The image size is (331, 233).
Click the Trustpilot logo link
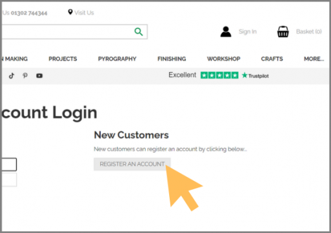[256, 75]
